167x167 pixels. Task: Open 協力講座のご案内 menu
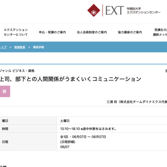130,32
